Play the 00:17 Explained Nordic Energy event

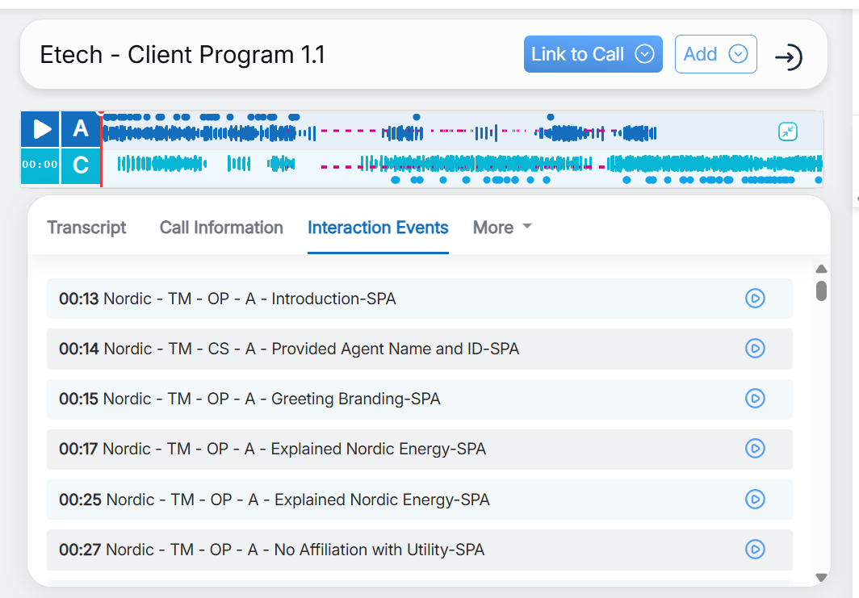pyautogui.click(x=754, y=449)
